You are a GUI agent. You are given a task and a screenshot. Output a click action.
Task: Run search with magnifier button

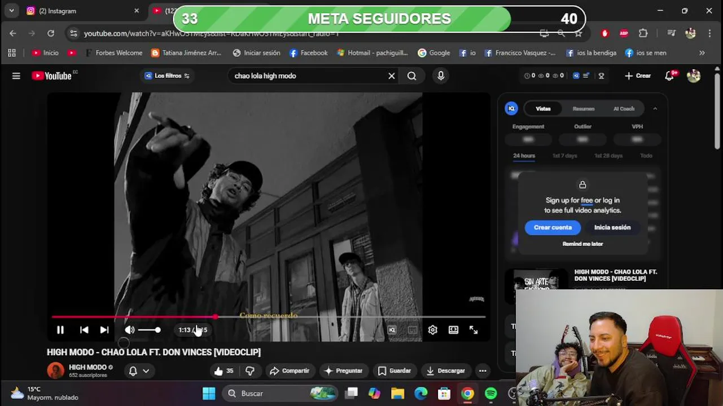click(x=412, y=76)
